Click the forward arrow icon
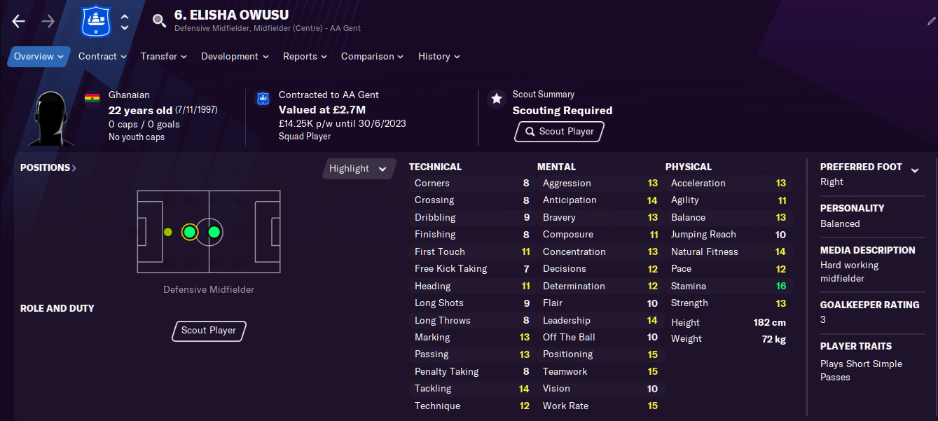Screen dimensions: 938x421 48,22
